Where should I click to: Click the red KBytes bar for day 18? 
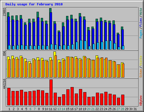point(80,97)
